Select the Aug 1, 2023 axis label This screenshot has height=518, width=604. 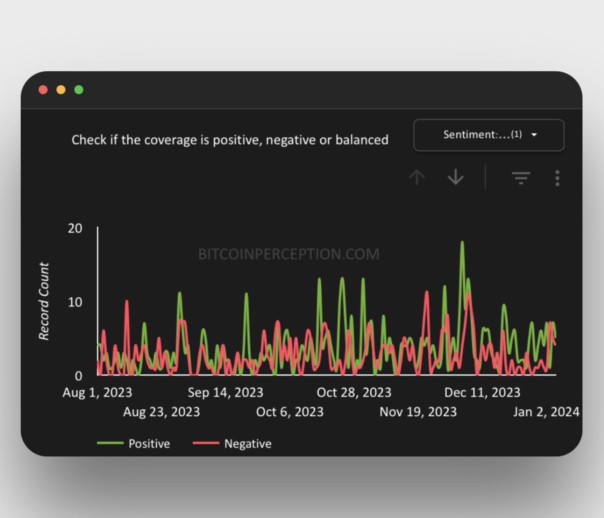pos(97,392)
